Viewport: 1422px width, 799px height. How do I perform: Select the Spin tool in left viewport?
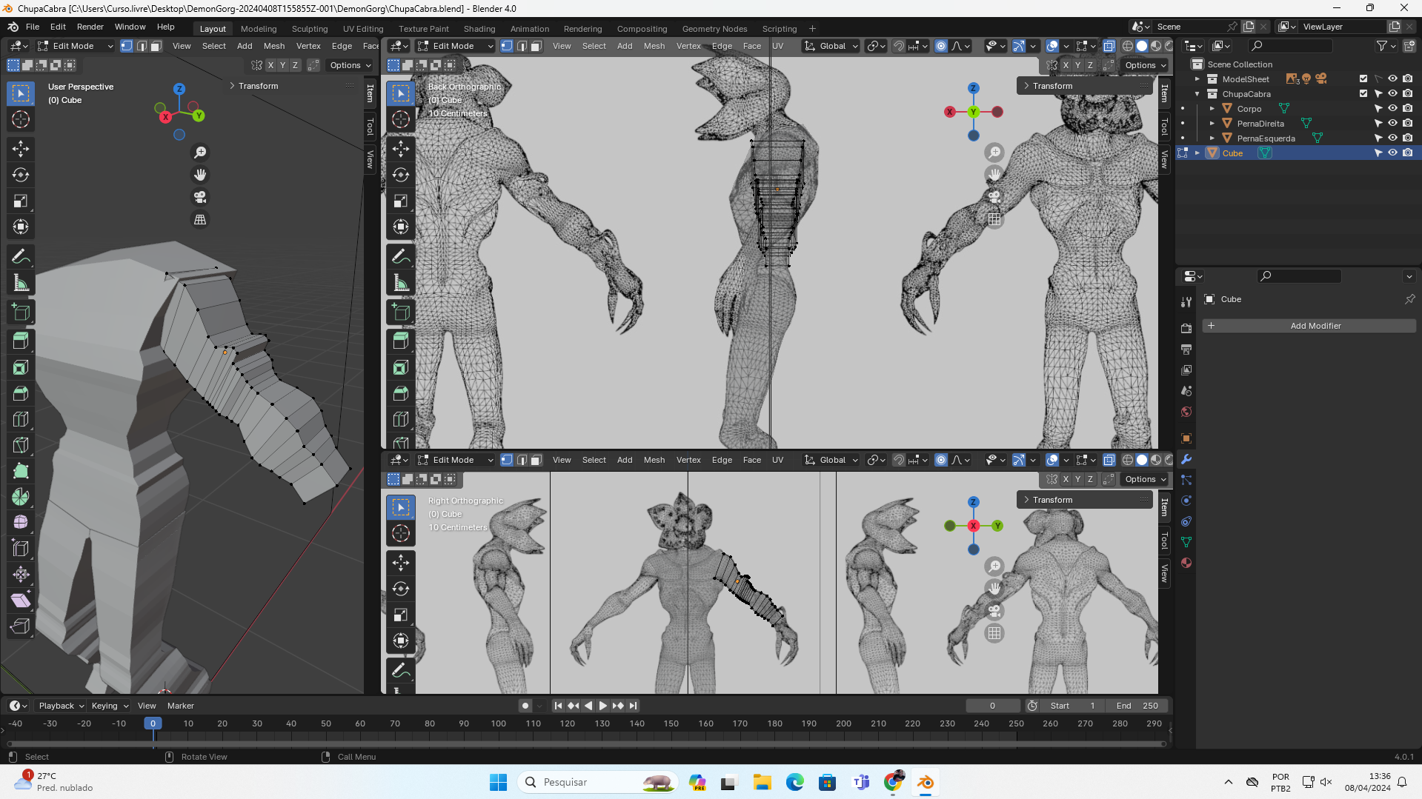click(x=21, y=497)
